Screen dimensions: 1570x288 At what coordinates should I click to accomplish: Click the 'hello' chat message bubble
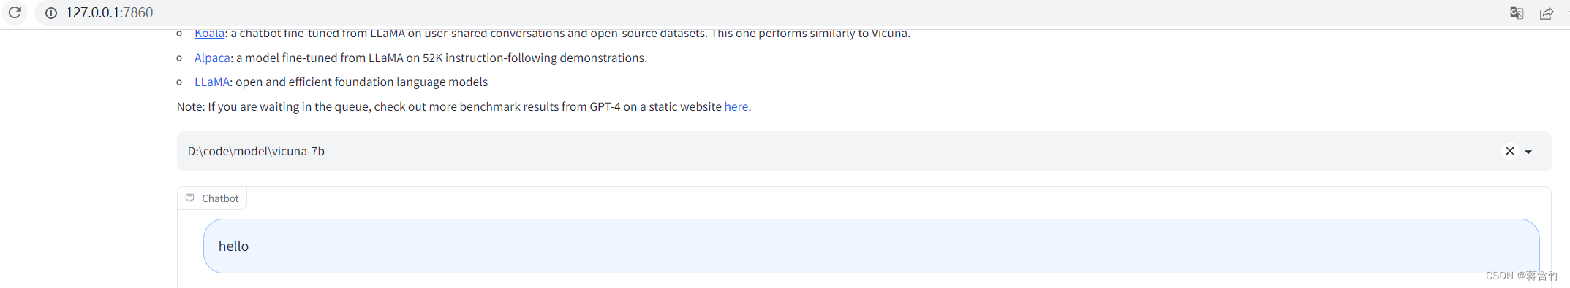(872, 246)
